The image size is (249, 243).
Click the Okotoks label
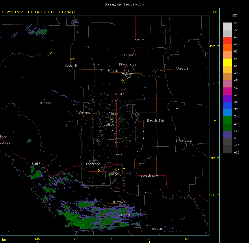click(119, 202)
